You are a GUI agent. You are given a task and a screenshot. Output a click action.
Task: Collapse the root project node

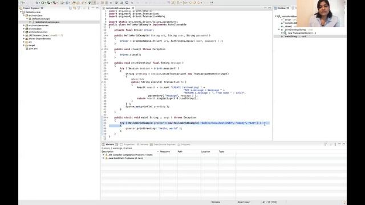pyautogui.click(x=21, y=12)
